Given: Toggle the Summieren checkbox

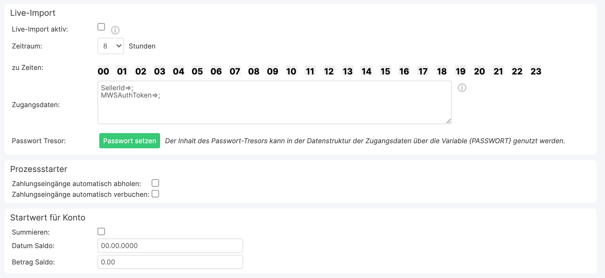Looking at the screenshot, I should 101,231.
